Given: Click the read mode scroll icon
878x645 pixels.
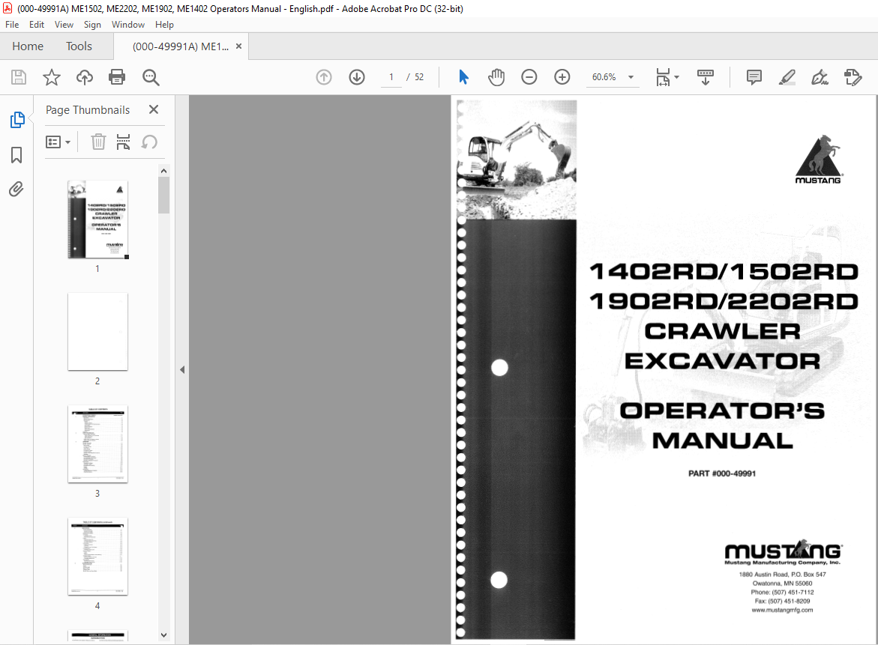Looking at the screenshot, I should pos(705,77).
